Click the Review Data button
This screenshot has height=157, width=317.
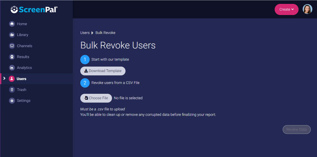pyautogui.click(x=296, y=129)
